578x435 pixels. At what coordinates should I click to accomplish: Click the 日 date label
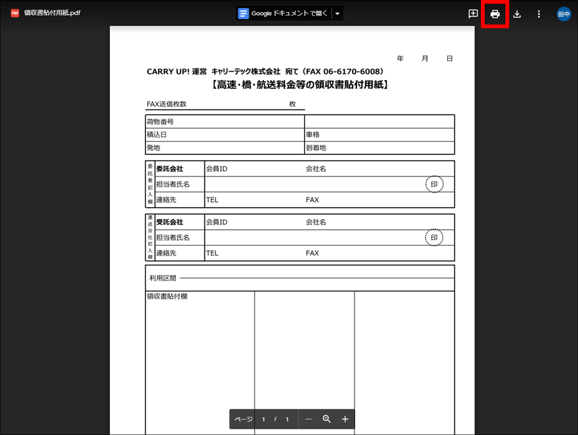pos(449,58)
